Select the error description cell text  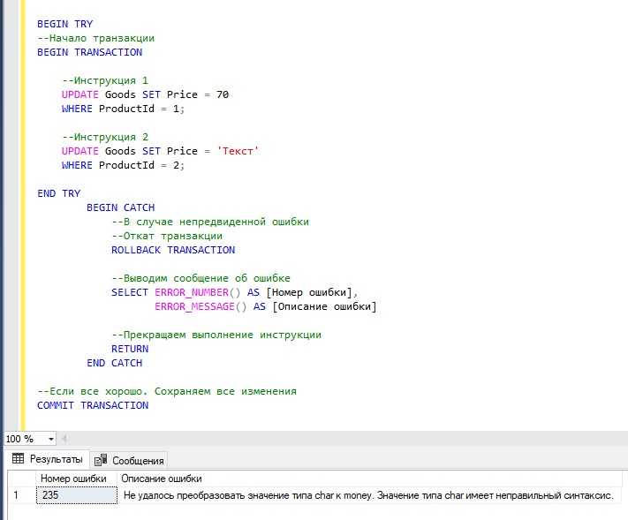(x=367, y=496)
